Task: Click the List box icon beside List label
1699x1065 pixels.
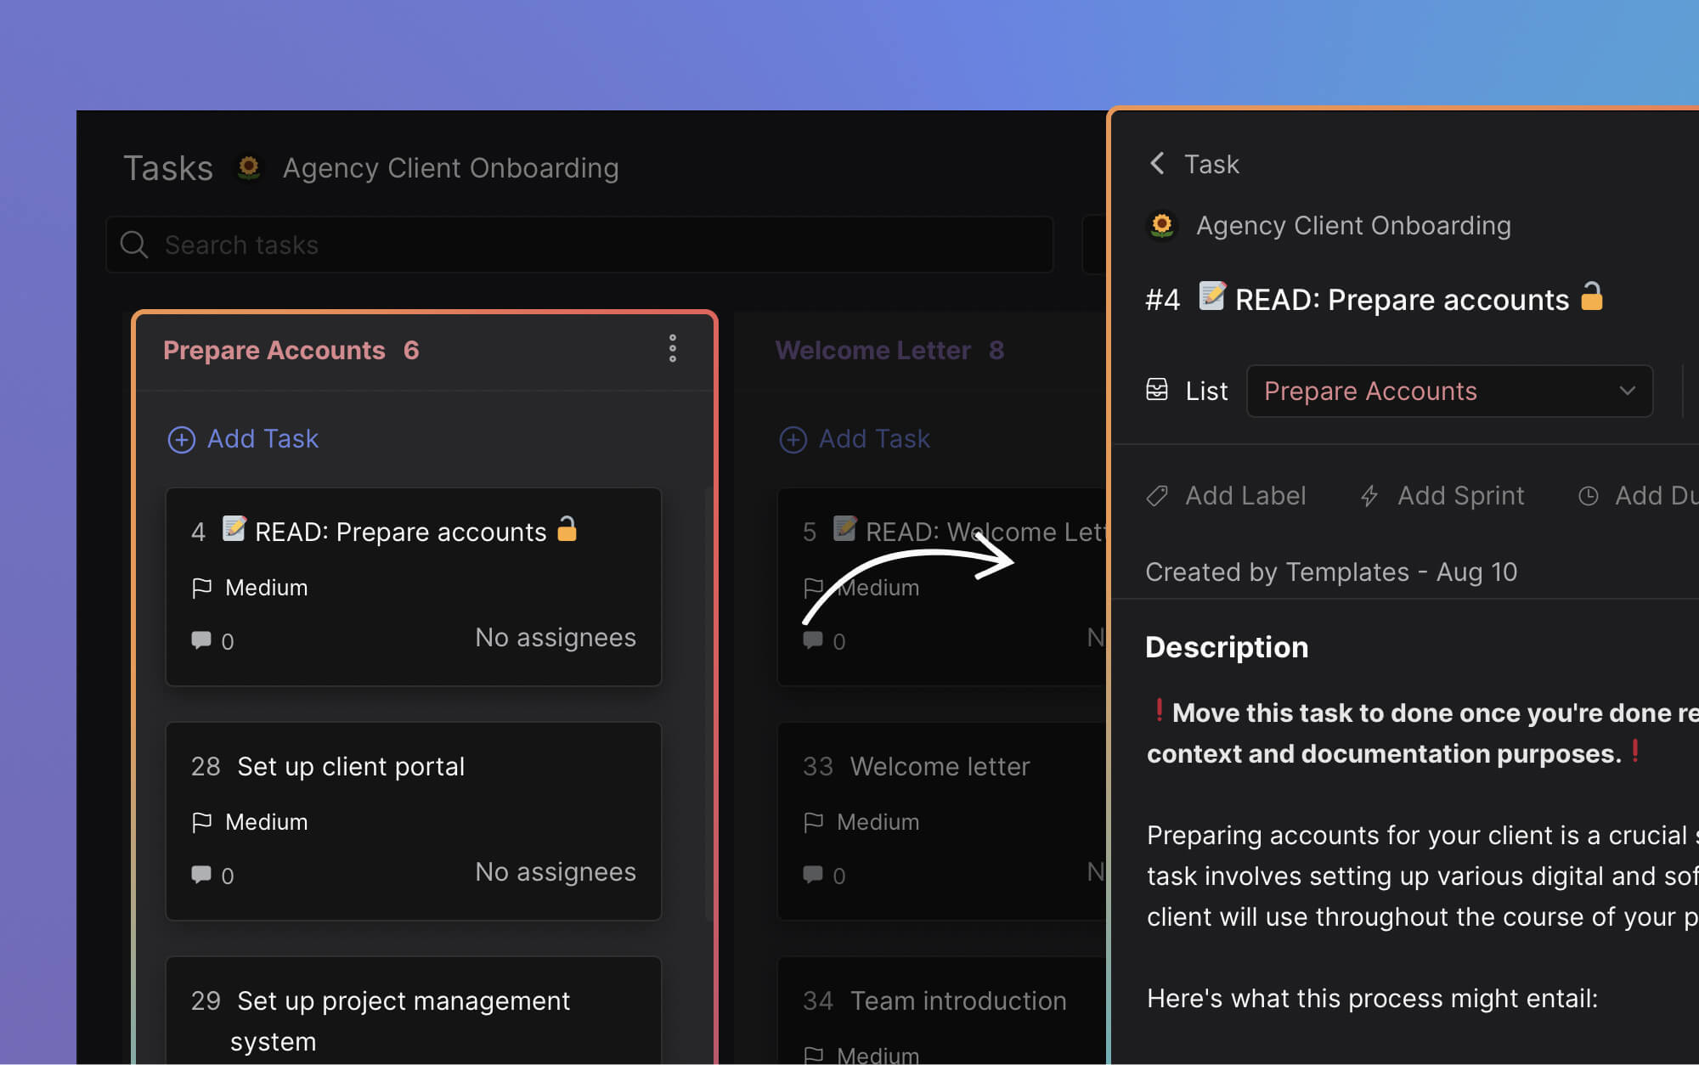Action: pos(1157,390)
